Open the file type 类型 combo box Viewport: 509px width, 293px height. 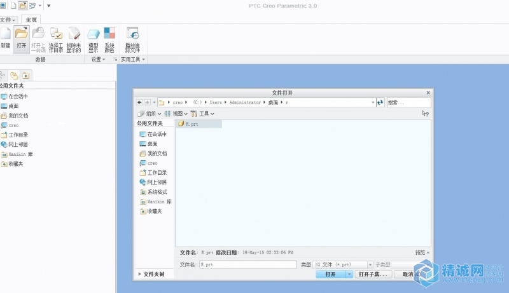pyautogui.click(x=342, y=265)
